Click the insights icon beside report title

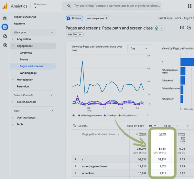[x=189, y=28]
